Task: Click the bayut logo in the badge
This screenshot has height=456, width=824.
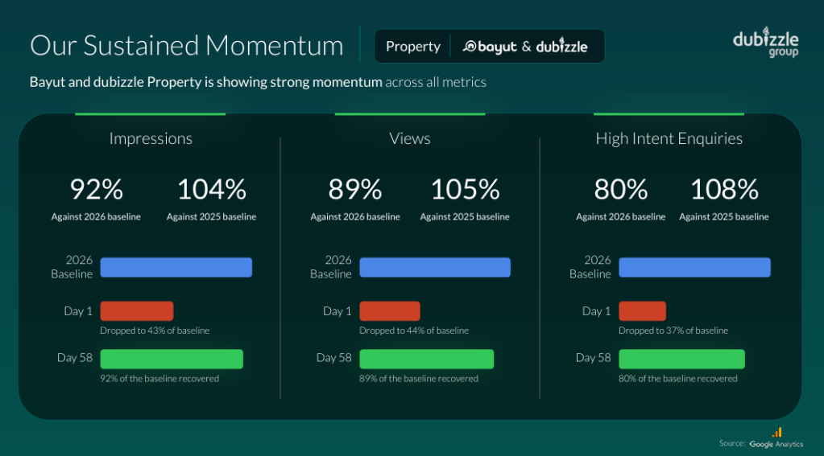Action: 490,47
